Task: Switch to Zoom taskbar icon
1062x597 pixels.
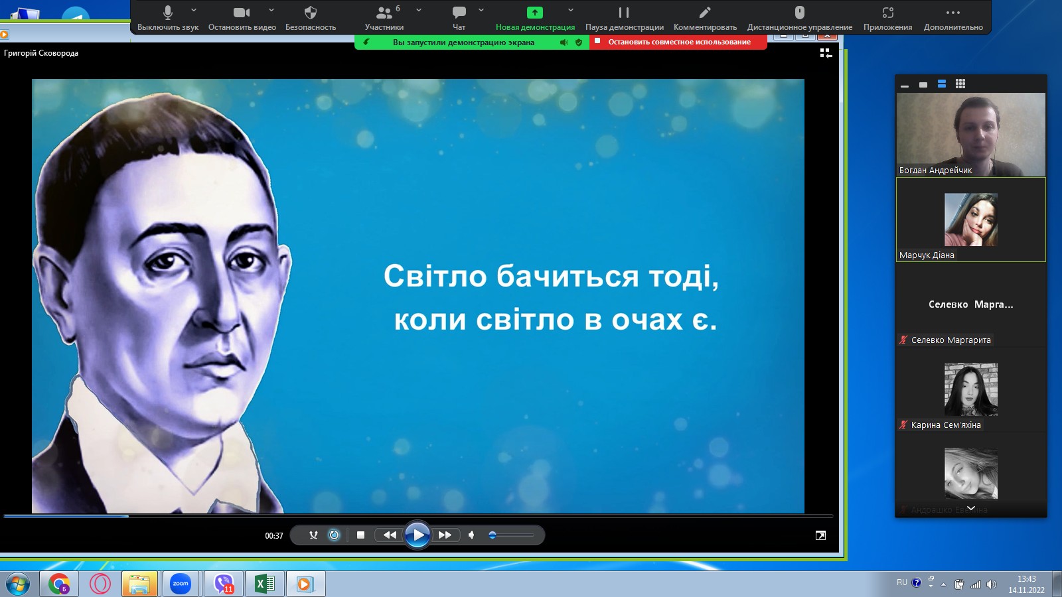Action: tap(181, 584)
